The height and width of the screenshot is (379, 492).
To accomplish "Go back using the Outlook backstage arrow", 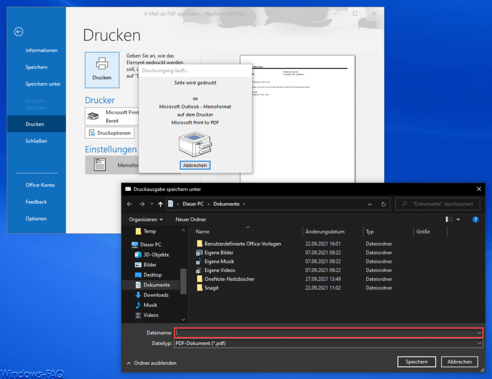I will tap(19, 32).
